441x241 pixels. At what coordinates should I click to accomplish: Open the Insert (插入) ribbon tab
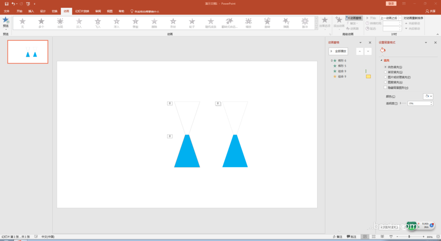pos(31,11)
